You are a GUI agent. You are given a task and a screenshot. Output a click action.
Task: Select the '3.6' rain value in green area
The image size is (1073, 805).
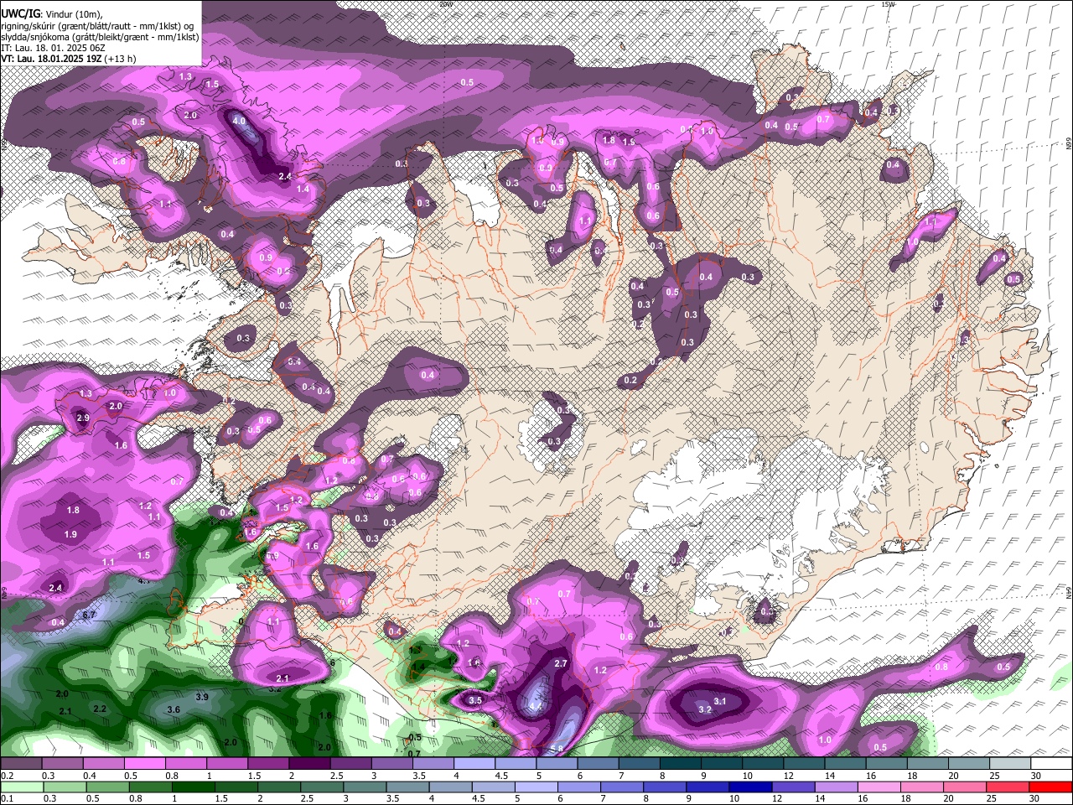pyautogui.click(x=174, y=709)
